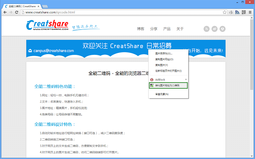Click the globe extension icon in toolbar
The width and height of the screenshot is (255, 159).
(231, 12)
